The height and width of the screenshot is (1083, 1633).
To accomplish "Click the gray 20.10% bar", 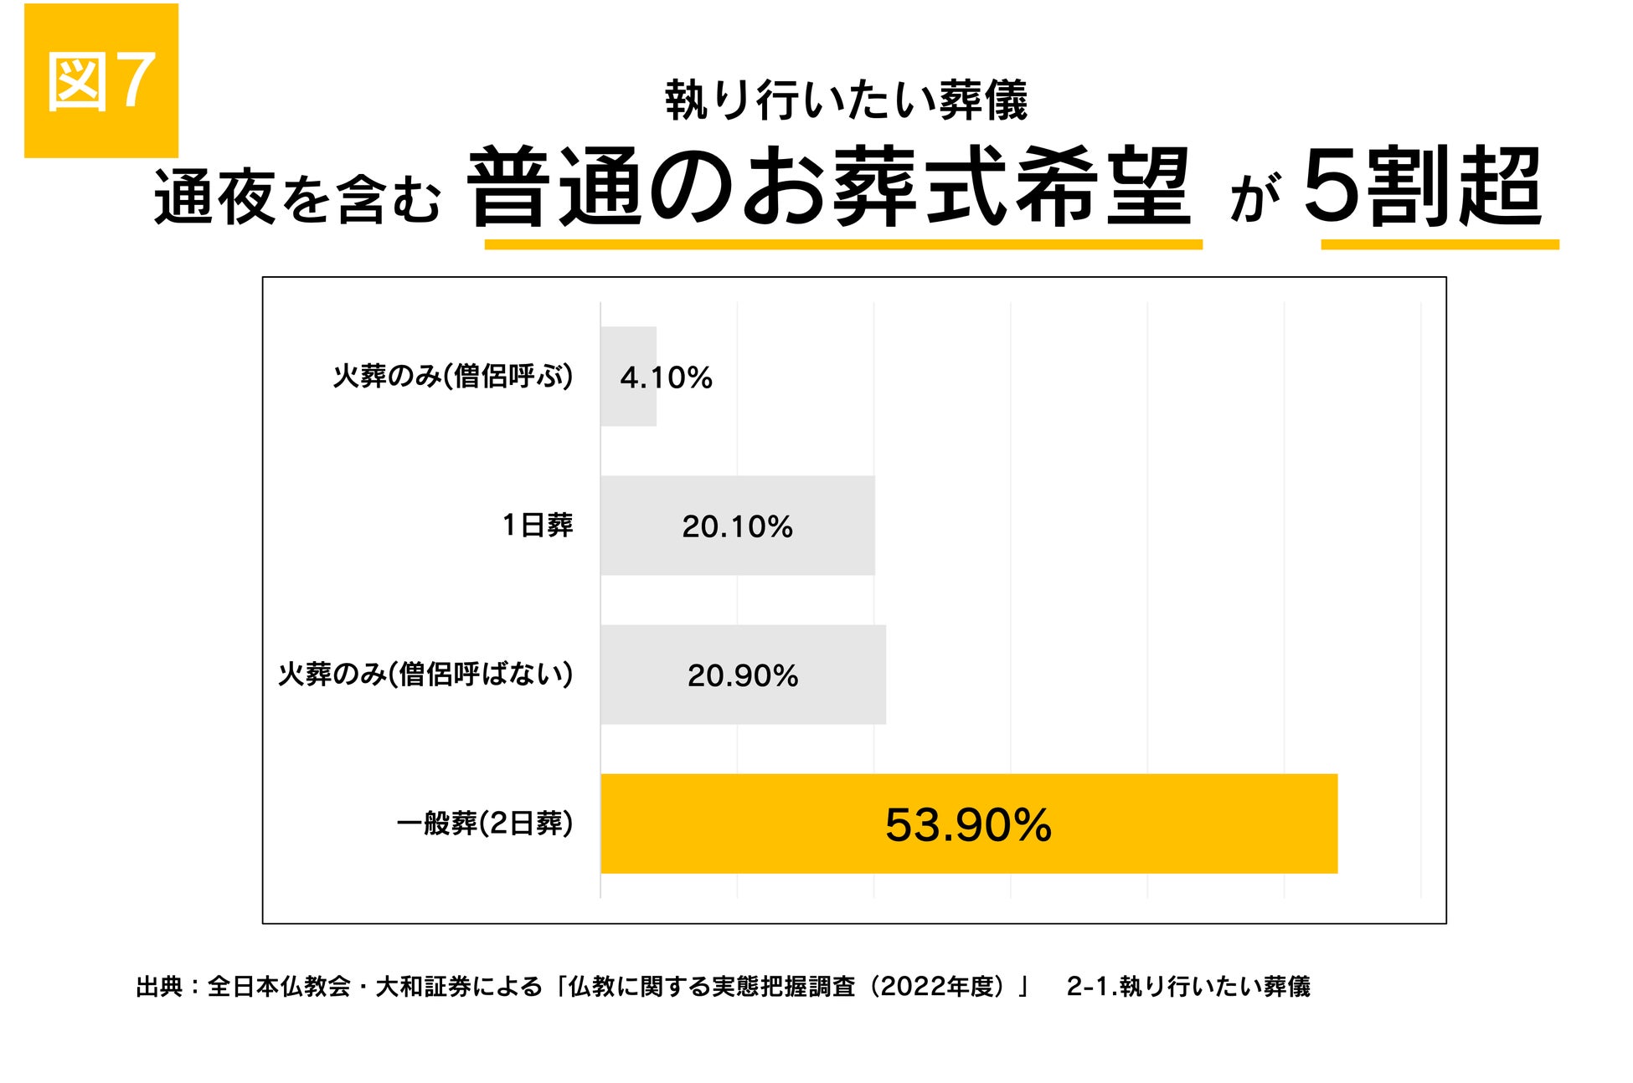I will [x=737, y=526].
